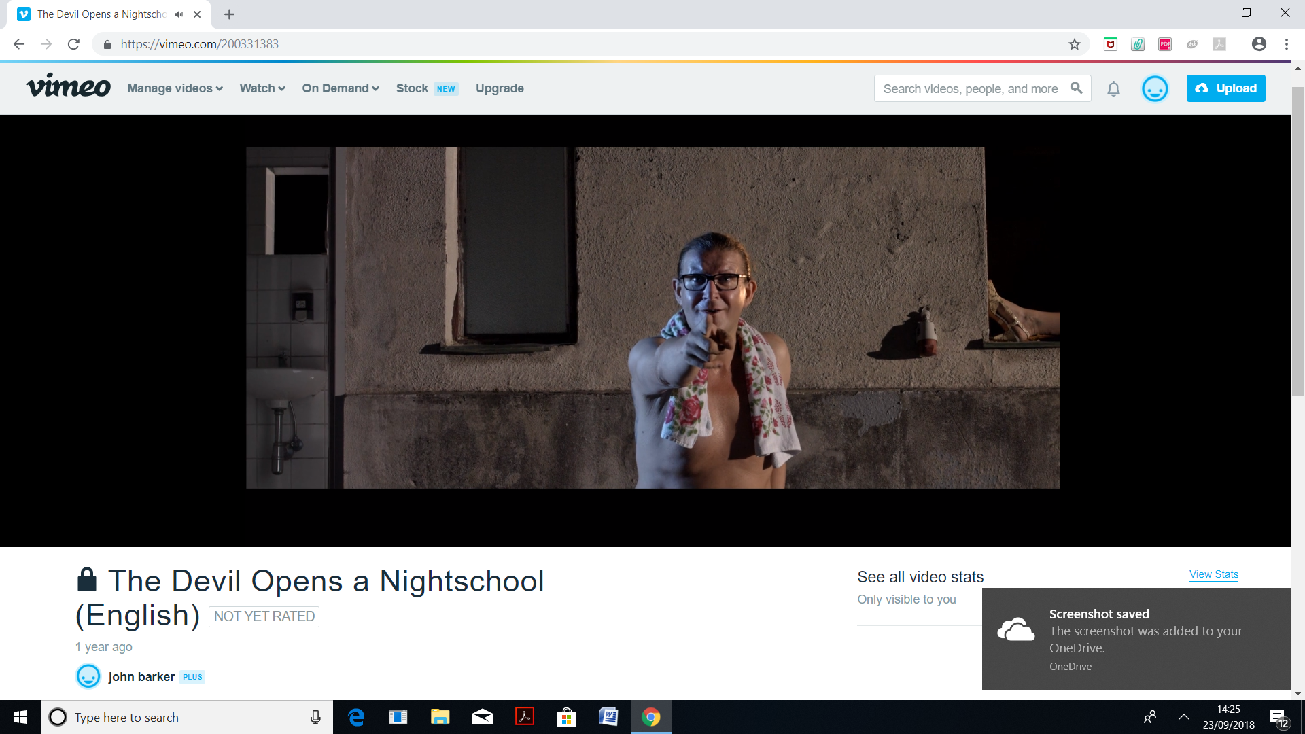This screenshot has height=734, width=1305.
Task: Click the grey Acrobat extension icon
Action: point(1219,44)
